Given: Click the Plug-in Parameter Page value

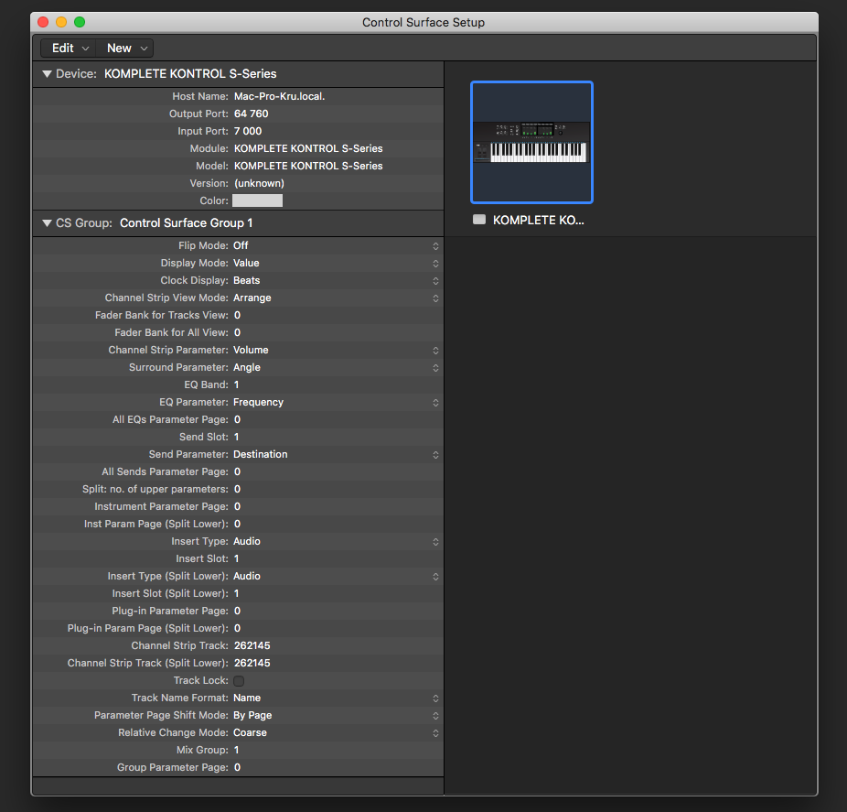Looking at the screenshot, I should coord(237,611).
